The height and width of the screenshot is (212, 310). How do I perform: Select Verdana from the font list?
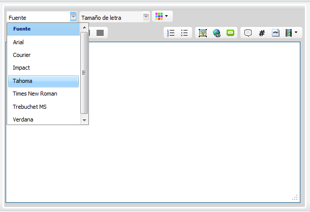click(x=43, y=120)
